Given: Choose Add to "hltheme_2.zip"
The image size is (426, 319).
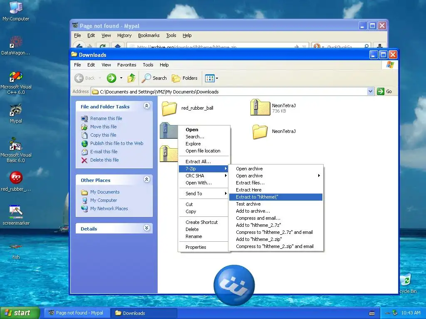Looking at the screenshot, I should 276,239.
